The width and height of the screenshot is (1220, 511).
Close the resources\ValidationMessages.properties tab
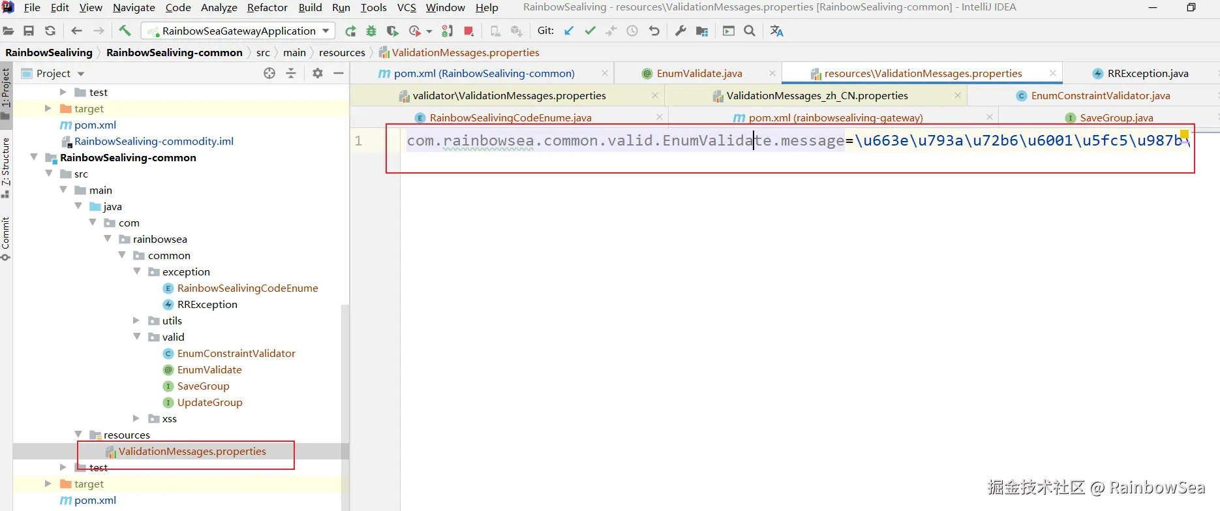click(x=1053, y=73)
